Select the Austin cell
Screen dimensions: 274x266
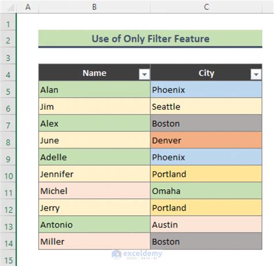pos(206,224)
